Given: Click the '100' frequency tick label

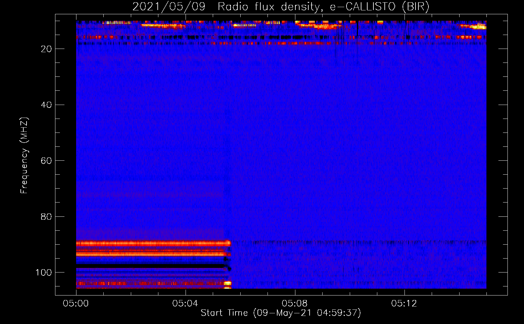Looking at the screenshot, I should 44,272.
